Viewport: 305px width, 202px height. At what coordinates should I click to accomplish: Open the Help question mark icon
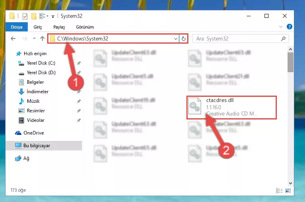click(x=289, y=27)
